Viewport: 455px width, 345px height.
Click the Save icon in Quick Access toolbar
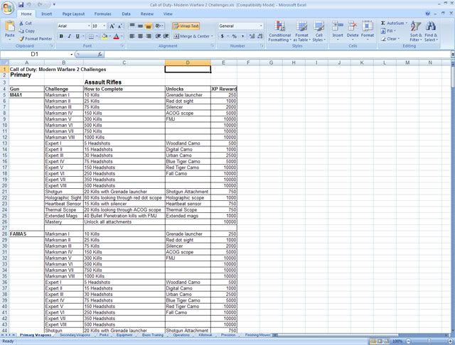pyautogui.click(x=21, y=5)
